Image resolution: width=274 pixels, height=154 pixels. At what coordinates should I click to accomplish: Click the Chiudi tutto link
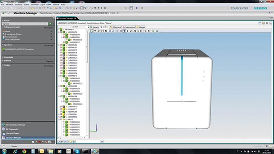tap(49, 46)
